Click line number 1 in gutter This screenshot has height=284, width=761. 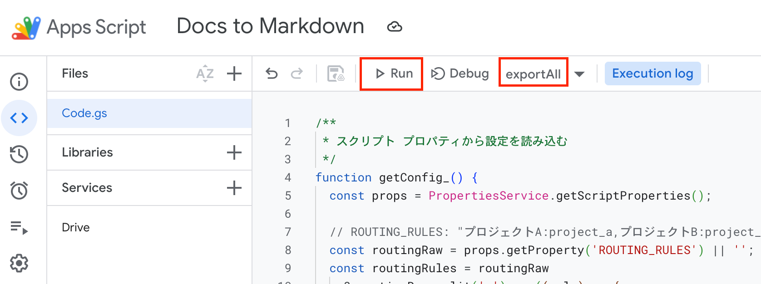[x=288, y=123]
